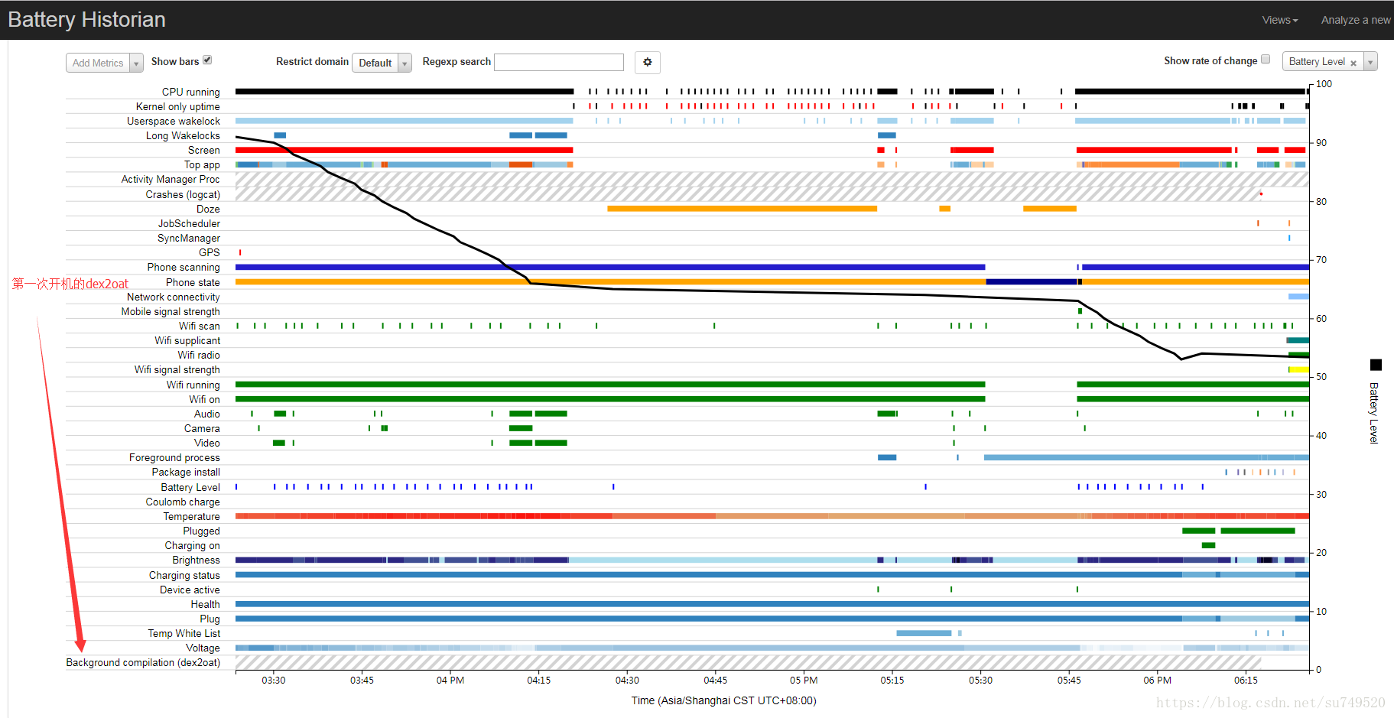Select the Phone state label
1394x718 pixels.
click(193, 282)
